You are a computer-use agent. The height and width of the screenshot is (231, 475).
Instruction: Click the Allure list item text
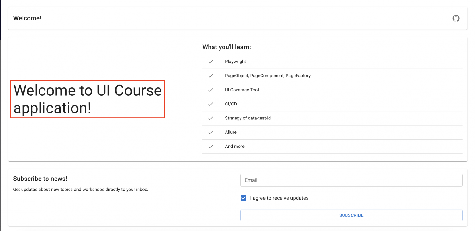[231, 132]
